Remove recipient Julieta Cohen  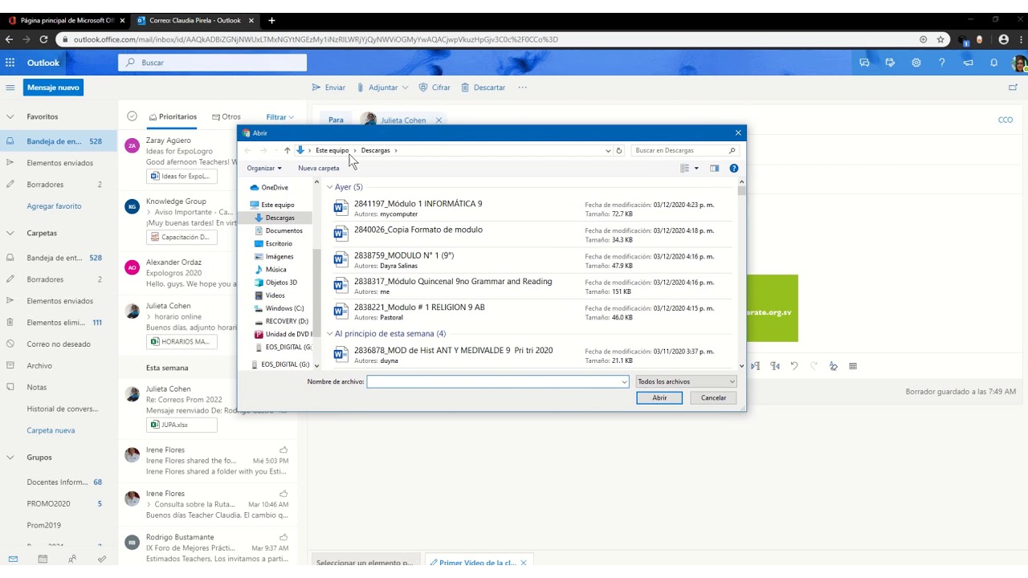click(x=439, y=120)
